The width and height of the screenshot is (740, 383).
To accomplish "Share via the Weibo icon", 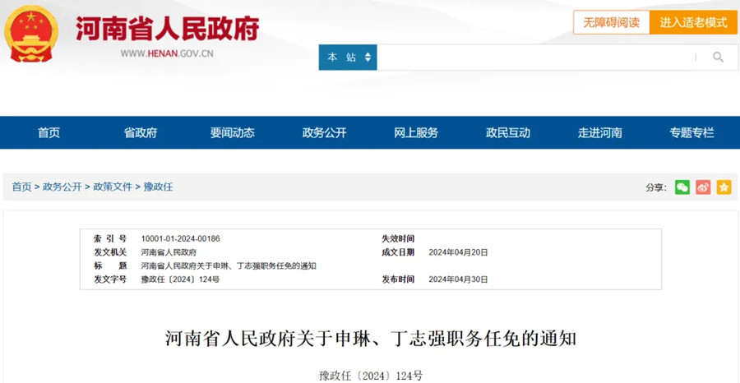I will (703, 187).
